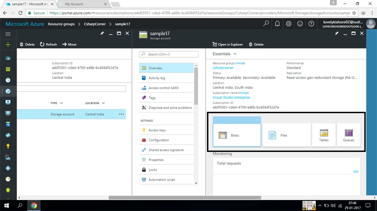Toggle the hamburger sidebar menu
Screen dimensions: 377x211
(8, 34)
